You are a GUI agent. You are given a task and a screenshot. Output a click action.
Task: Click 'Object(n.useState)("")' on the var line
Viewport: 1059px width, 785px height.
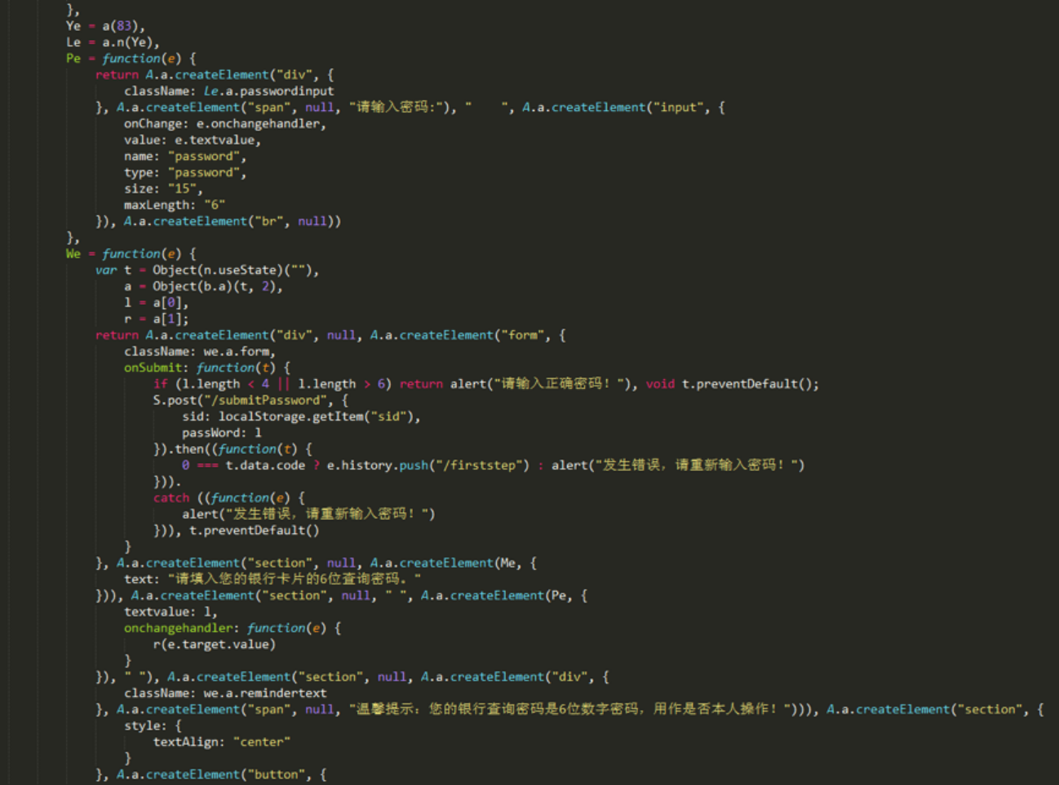coord(235,271)
